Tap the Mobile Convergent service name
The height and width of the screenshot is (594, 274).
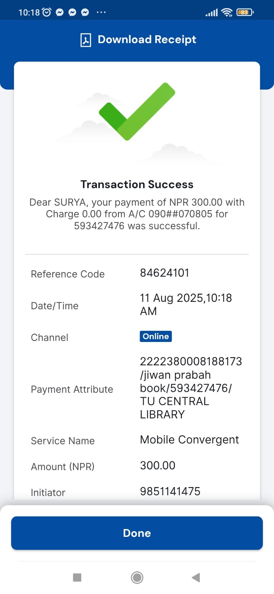(189, 440)
